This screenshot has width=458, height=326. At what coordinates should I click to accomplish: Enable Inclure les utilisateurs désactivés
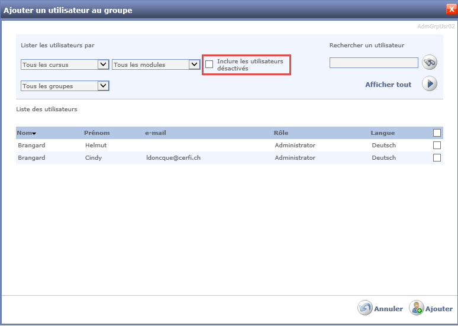click(x=209, y=64)
